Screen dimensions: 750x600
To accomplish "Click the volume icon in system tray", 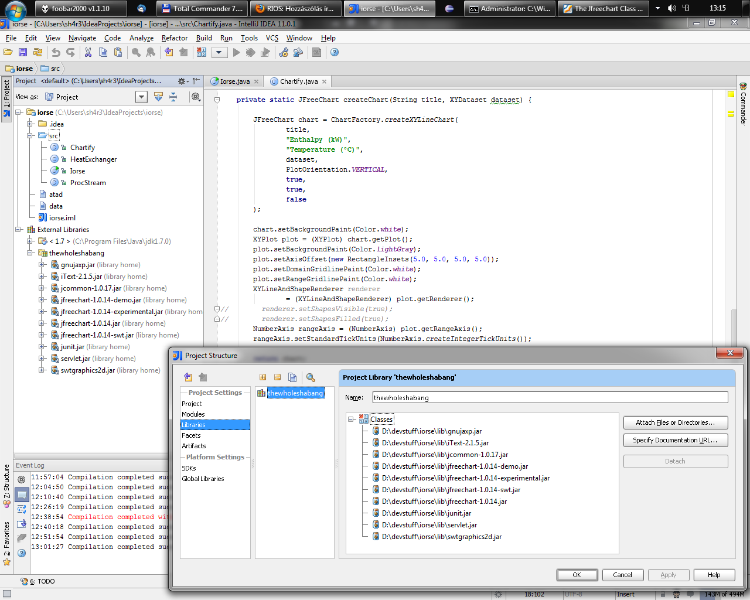I will pos(671,8).
